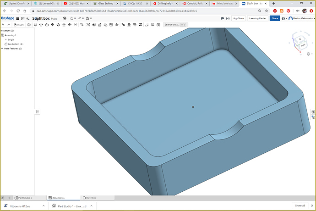
Task: Select the Revolute mate tool
Action: coord(41,25)
